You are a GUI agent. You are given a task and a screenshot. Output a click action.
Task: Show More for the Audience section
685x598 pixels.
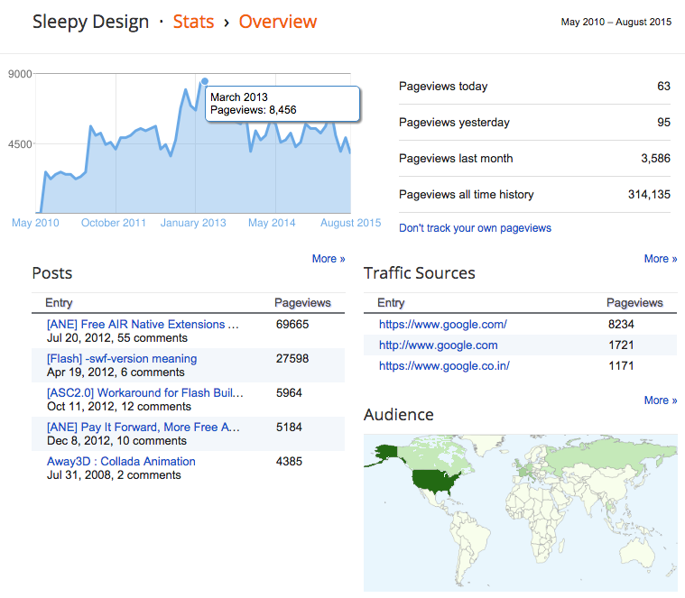pyautogui.click(x=661, y=400)
